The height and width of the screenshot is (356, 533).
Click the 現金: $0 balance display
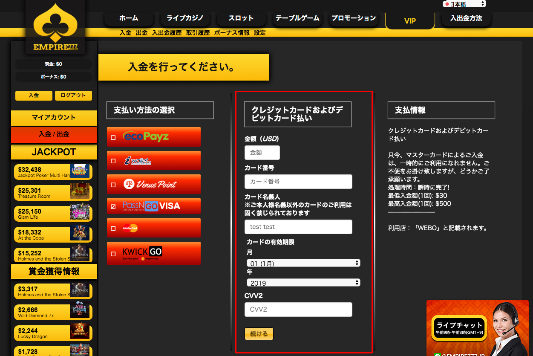point(54,64)
